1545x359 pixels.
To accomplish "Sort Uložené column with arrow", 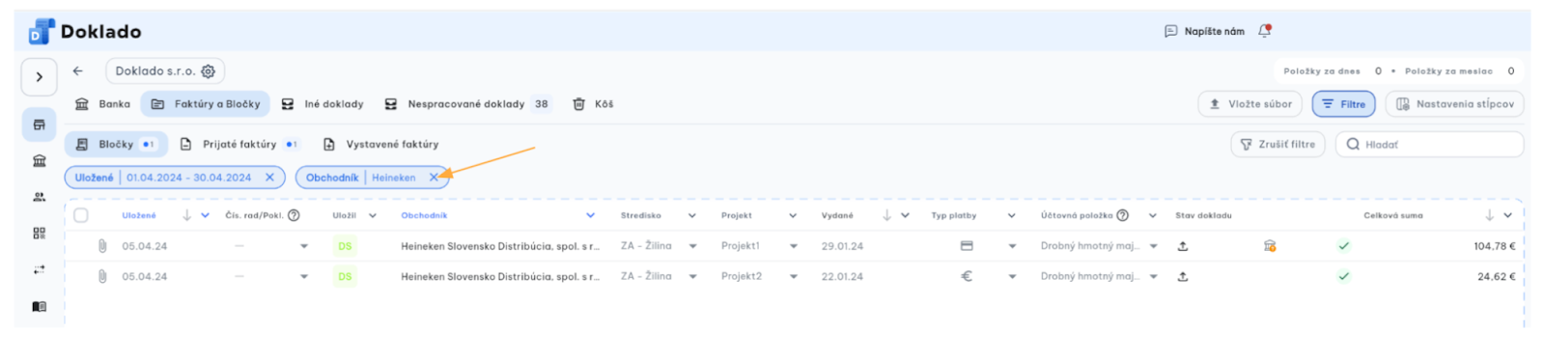I will point(186,215).
